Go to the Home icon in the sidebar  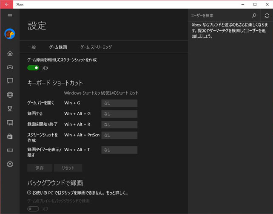10,53
